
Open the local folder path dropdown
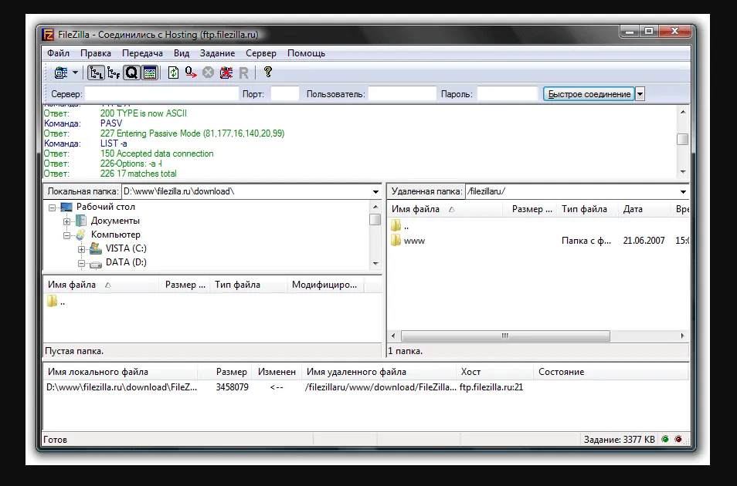click(376, 191)
